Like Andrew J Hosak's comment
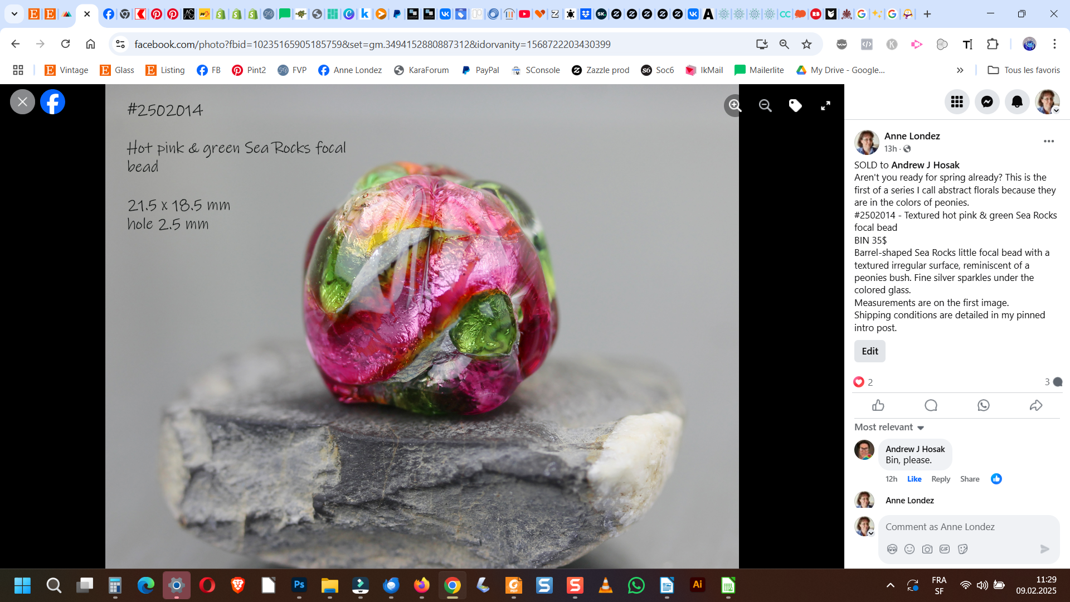 click(x=914, y=479)
